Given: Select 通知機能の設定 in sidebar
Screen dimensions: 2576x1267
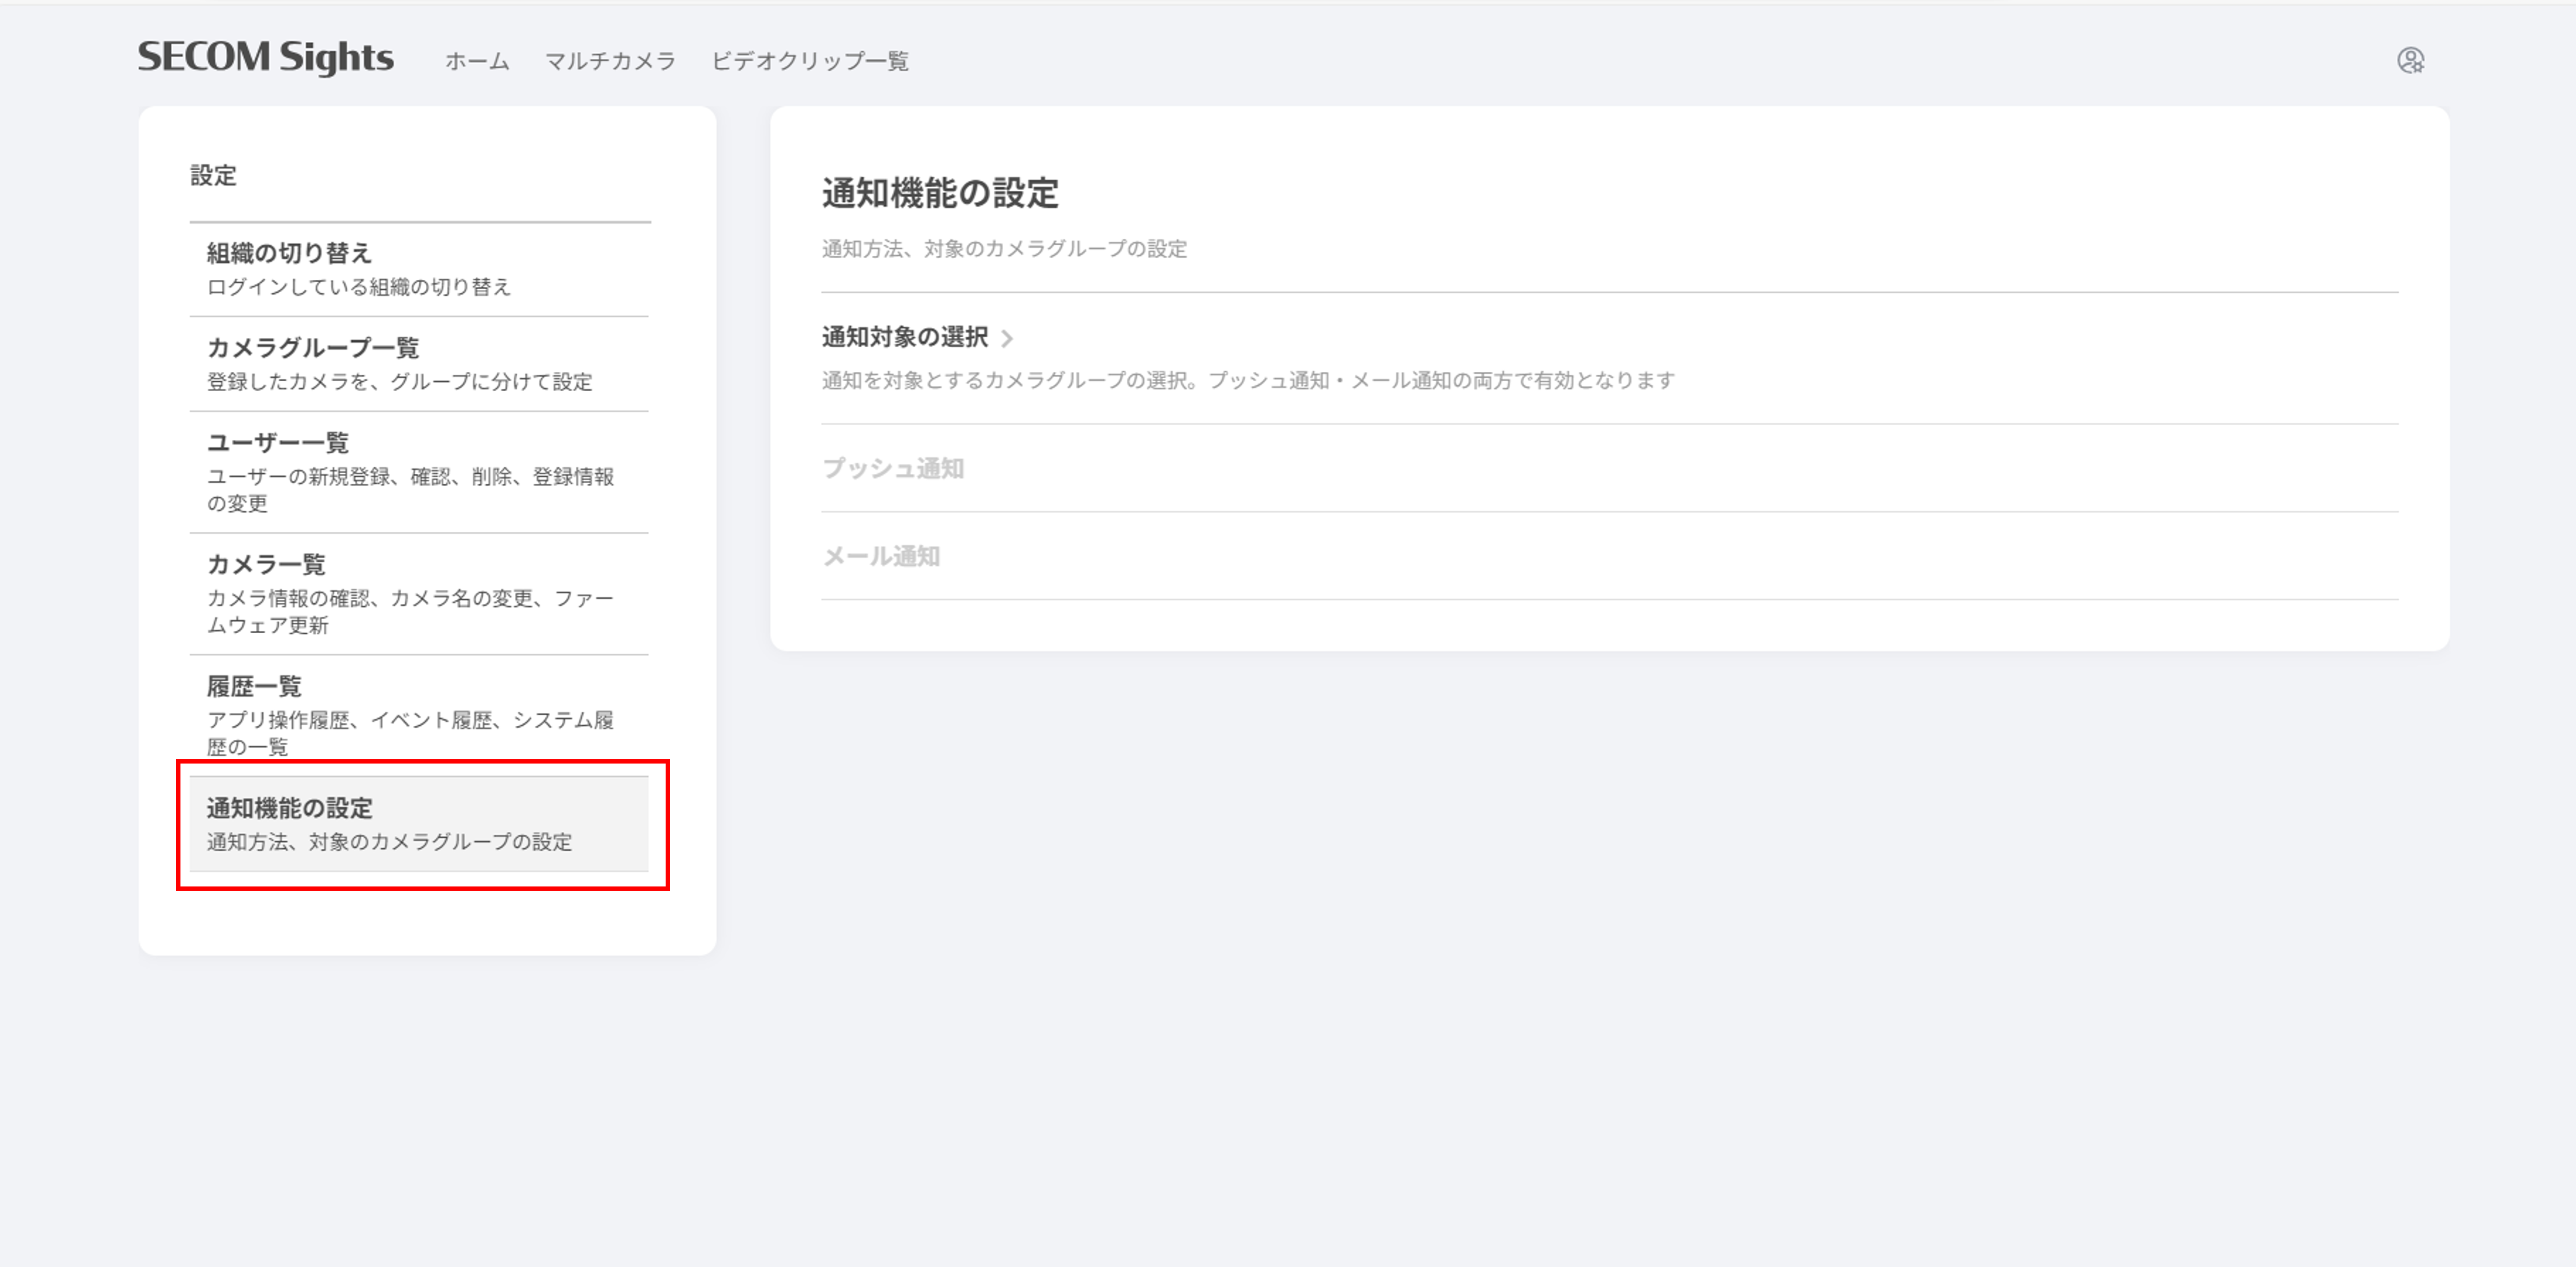Looking at the screenshot, I should pyautogui.click(x=419, y=824).
